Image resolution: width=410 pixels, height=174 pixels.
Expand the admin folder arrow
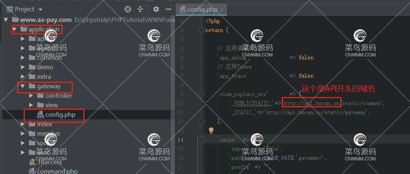pyautogui.click(x=23, y=39)
